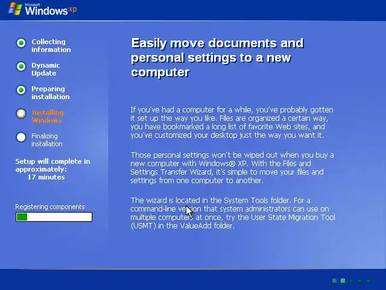This screenshot has height=290, width=386.
Task: Click the Windows XP logo flag
Action: click(15, 8)
